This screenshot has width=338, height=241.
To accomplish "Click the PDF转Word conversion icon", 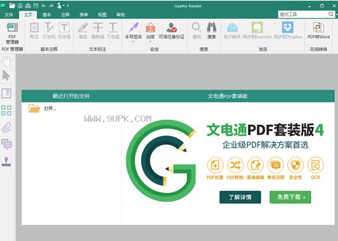I will coord(319,27).
